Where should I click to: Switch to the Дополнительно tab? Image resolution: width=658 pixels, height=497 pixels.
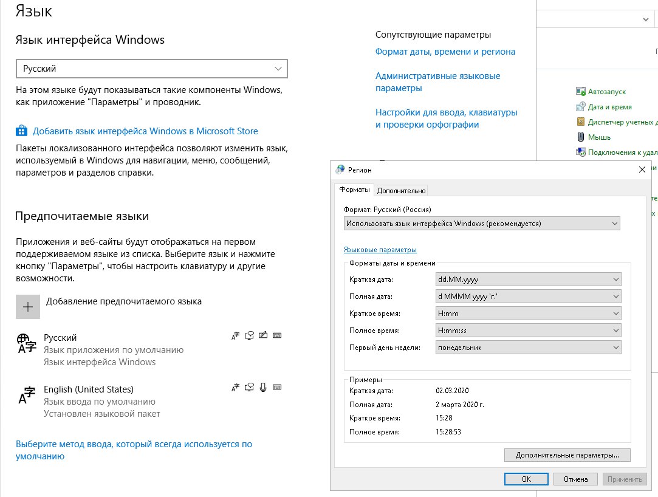tap(401, 191)
